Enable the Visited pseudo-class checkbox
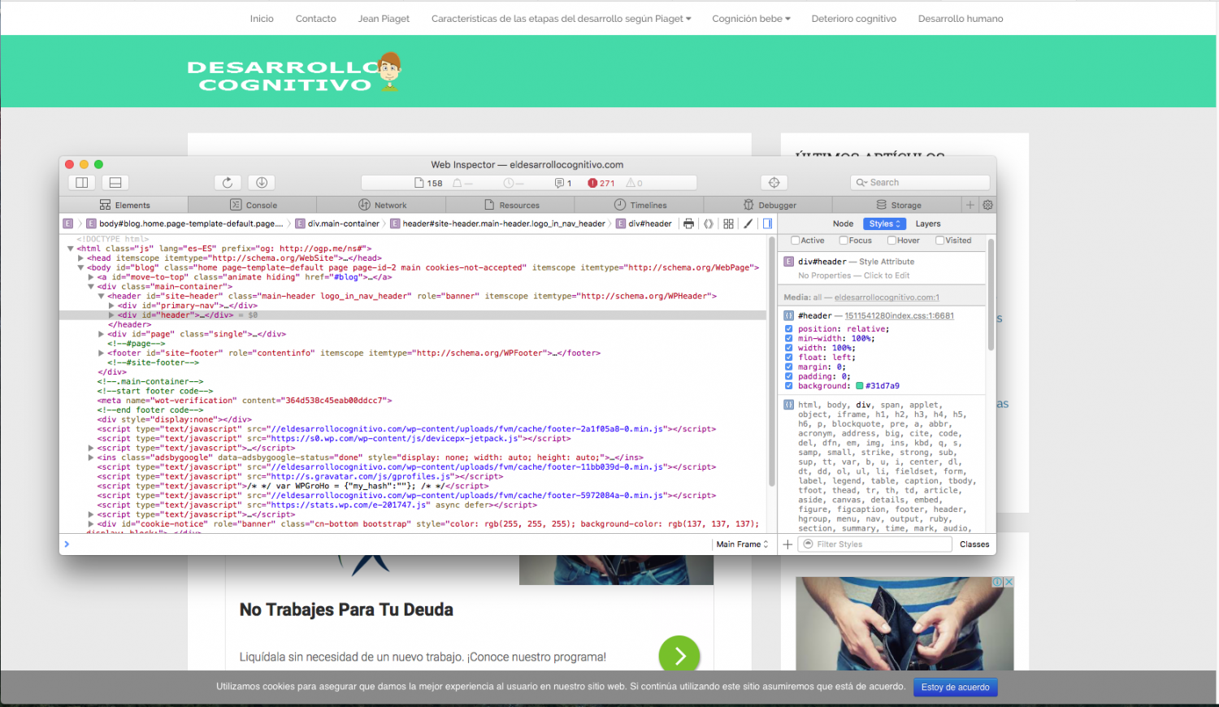The height and width of the screenshot is (707, 1219). pyautogui.click(x=939, y=241)
